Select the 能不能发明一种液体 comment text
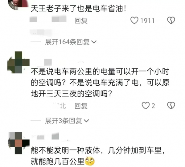 click(98, 156)
